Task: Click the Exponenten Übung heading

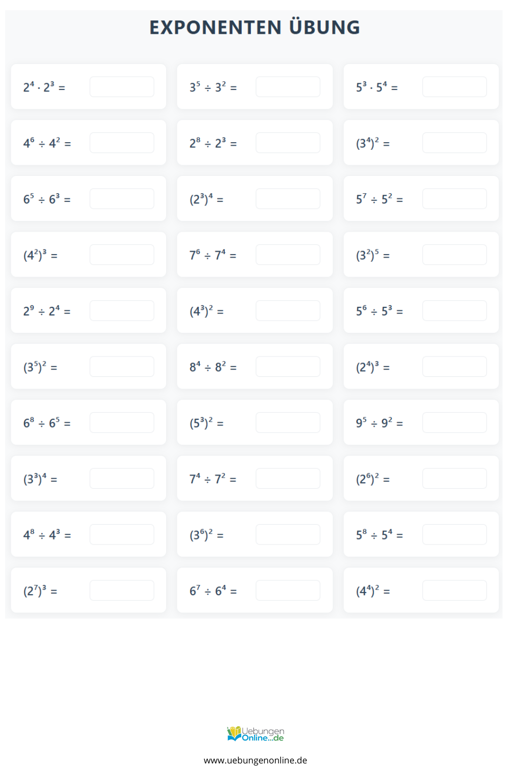Action: 254,27
